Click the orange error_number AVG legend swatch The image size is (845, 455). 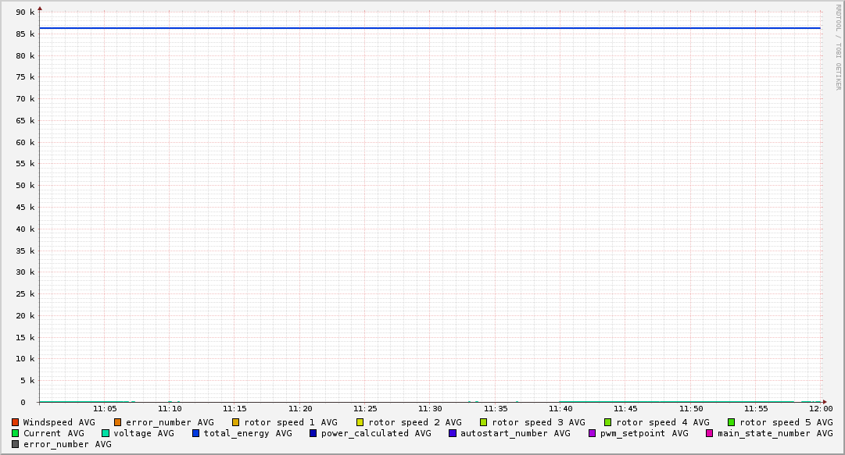pos(117,422)
